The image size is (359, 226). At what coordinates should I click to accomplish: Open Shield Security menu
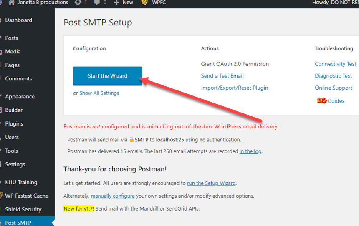point(23,210)
